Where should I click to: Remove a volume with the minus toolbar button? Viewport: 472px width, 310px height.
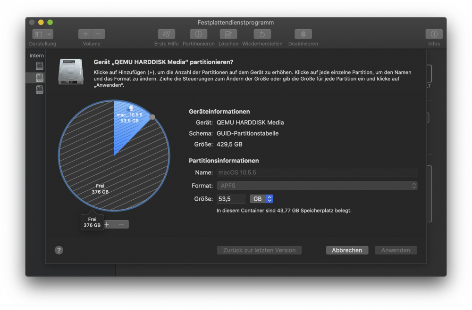coord(99,34)
